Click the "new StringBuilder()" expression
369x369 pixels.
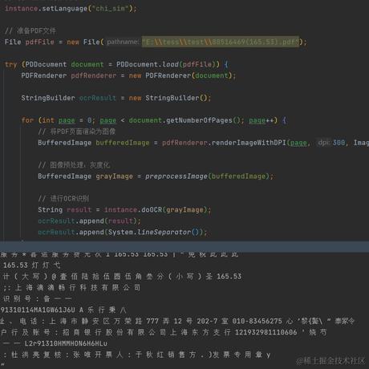(x=168, y=98)
